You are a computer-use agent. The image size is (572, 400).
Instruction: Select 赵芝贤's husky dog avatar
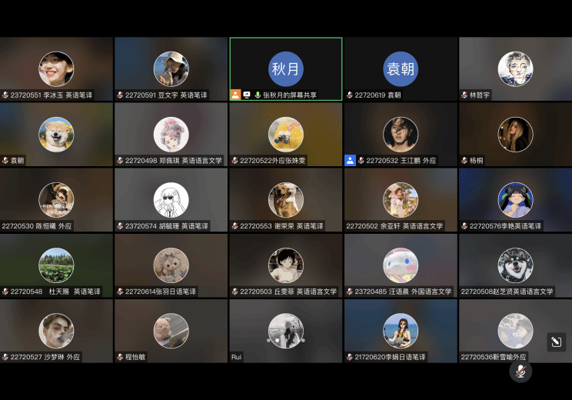515,265
